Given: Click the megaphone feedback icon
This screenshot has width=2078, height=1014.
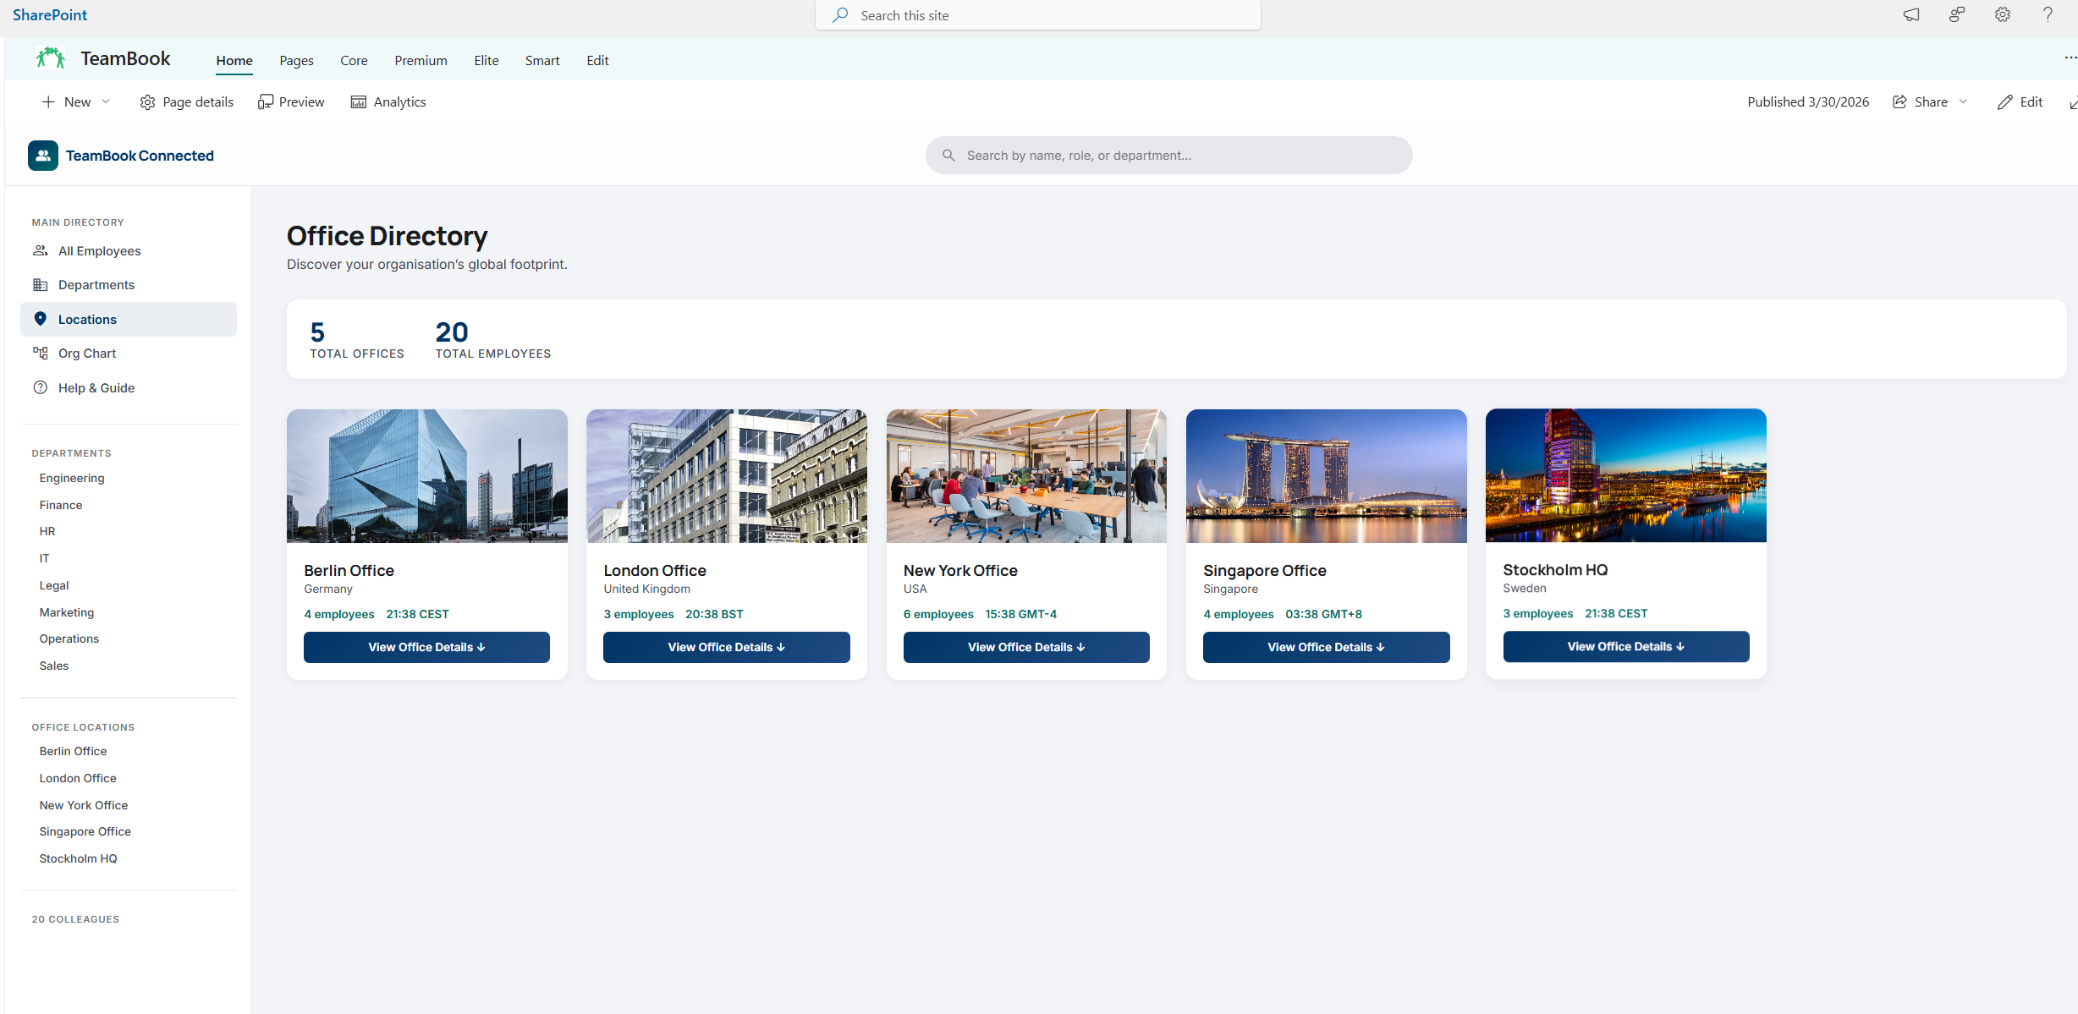Looking at the screenshot, I should pyautogui.click(x=1911, y=14).
